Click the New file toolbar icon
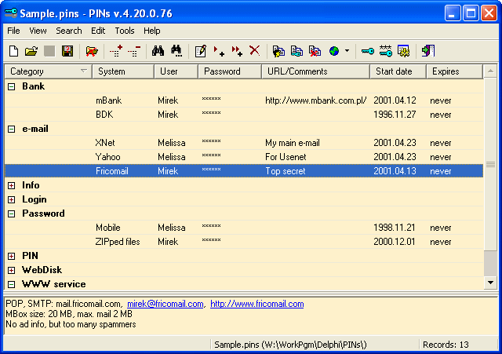Viewport: 502px width, 354px height. [x=14, y=51]
